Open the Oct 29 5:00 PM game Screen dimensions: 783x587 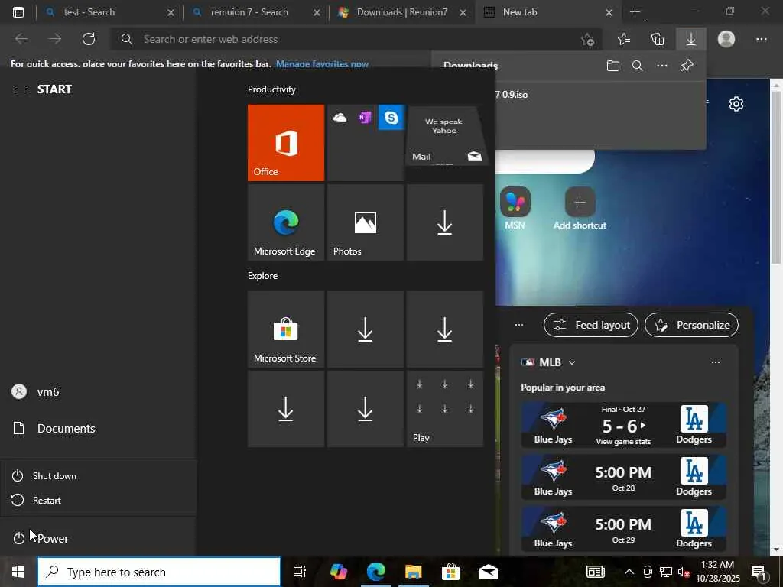pos(623,529)
